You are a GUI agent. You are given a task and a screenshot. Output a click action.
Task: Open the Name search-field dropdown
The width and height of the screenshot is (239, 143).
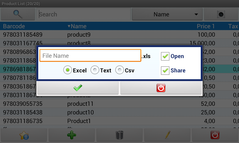point(167,14)
